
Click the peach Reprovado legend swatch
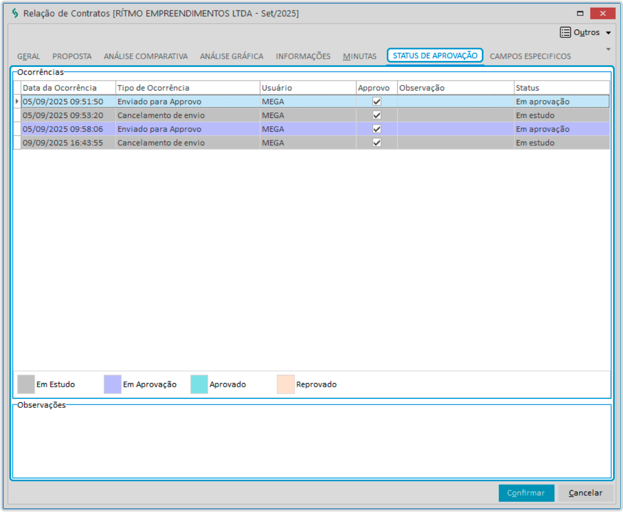click(286, 384)
